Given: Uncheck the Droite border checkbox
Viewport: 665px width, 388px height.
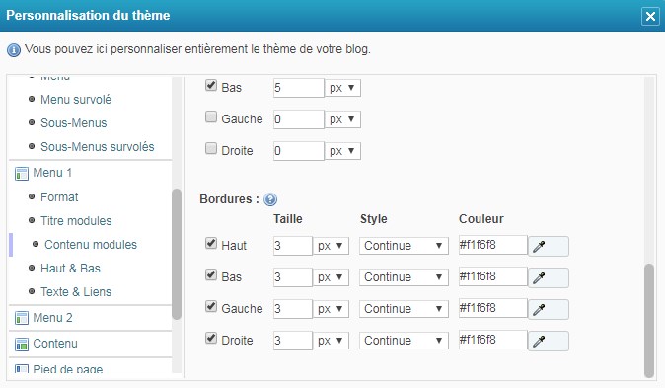Looking at the screenshot, I should coord(211,338).
